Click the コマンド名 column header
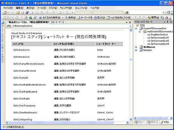This screenshot has width=174, height=130. pos(32,44)
